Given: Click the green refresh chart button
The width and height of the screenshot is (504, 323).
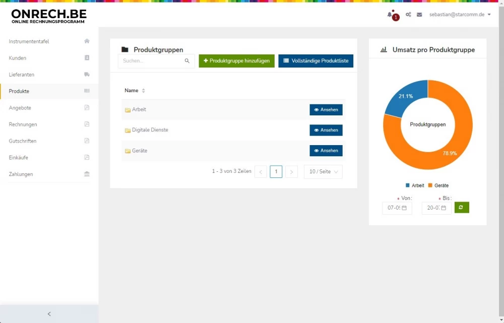Looking at the screenshot, I should tap(461, 208).
